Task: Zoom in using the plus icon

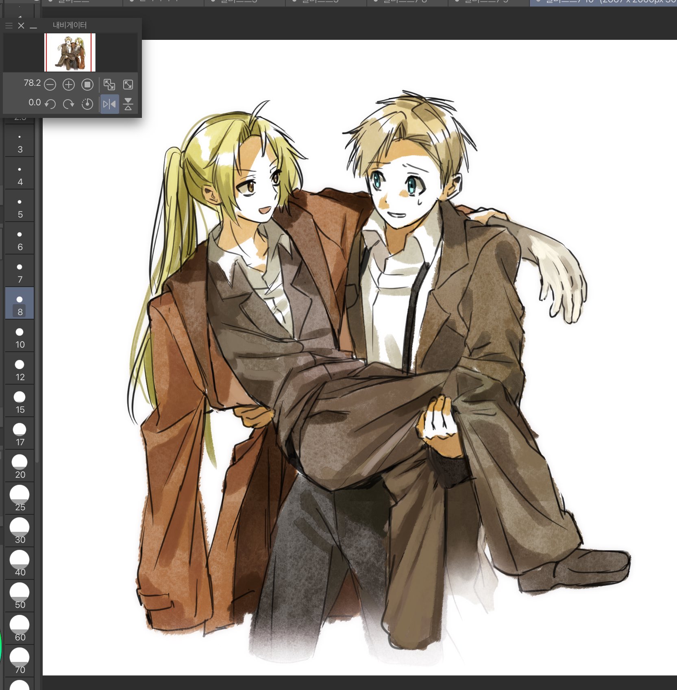Action: pyautogui.click(x=69, y=85)
